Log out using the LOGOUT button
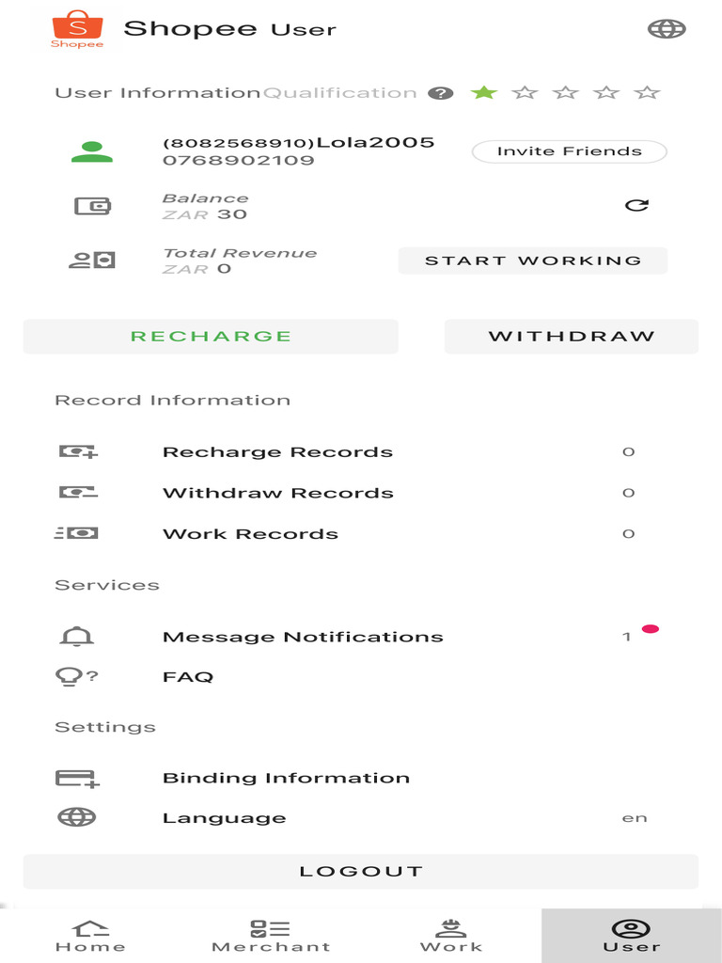The width and height of the screenshot is (722, 963). point(361,872)
